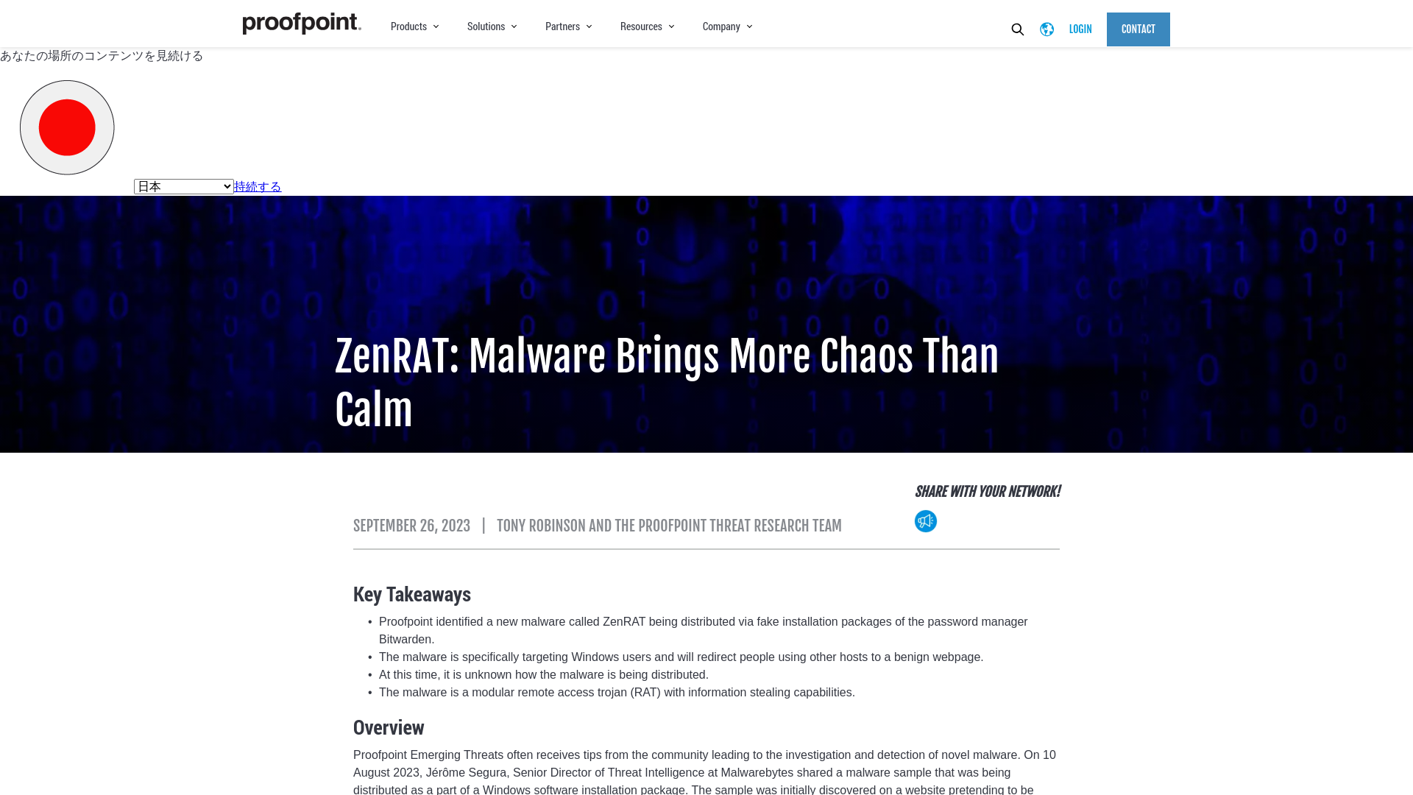Click the Japanese flag icon

67,127
